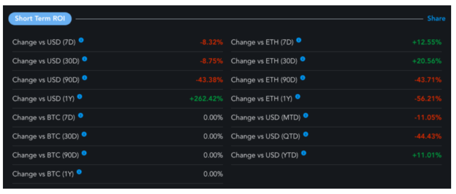Viewport: 456px width, 194px height.
Task: Click info icon next to Change vs BTC (90D)
Action: tap(84, 153)
